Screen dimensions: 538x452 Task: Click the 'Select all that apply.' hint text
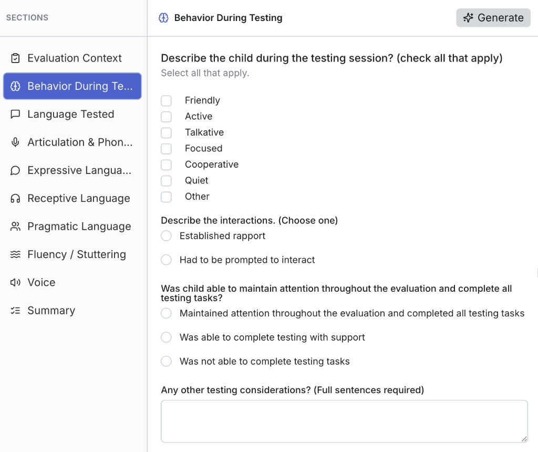click(x=205, y=73)
